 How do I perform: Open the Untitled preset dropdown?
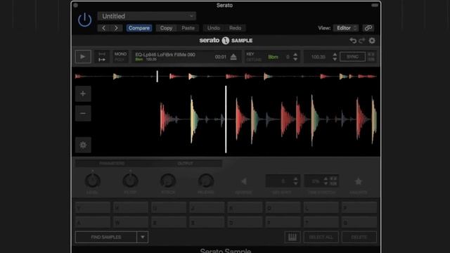(x=147, y=16)
